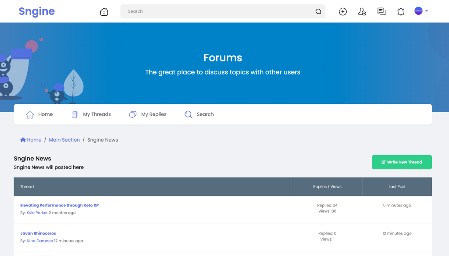
Task: Click the 'Views: 80' text
Action: (x=327, y=211)
